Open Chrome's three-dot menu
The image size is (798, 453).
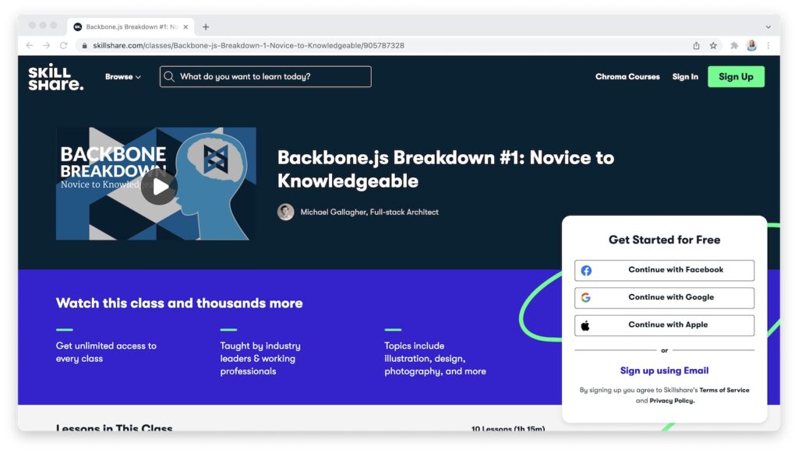click(x=768, y=45)
